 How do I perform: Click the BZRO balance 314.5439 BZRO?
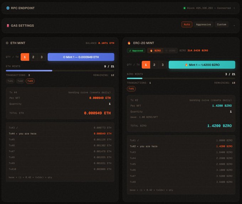[x=198, y=51]
